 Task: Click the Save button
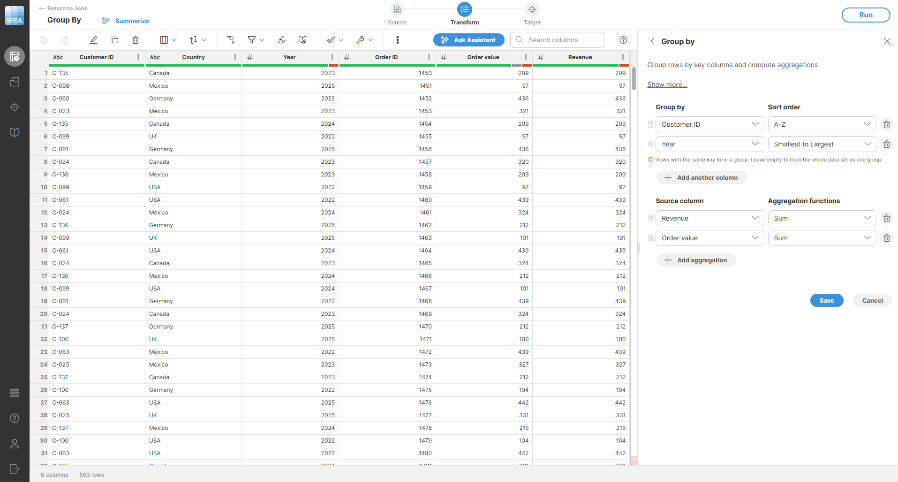826,300
